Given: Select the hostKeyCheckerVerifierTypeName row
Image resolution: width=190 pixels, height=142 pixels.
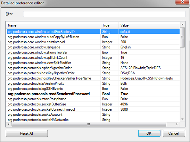Looking at the screenshot, I should click(93, 78).
